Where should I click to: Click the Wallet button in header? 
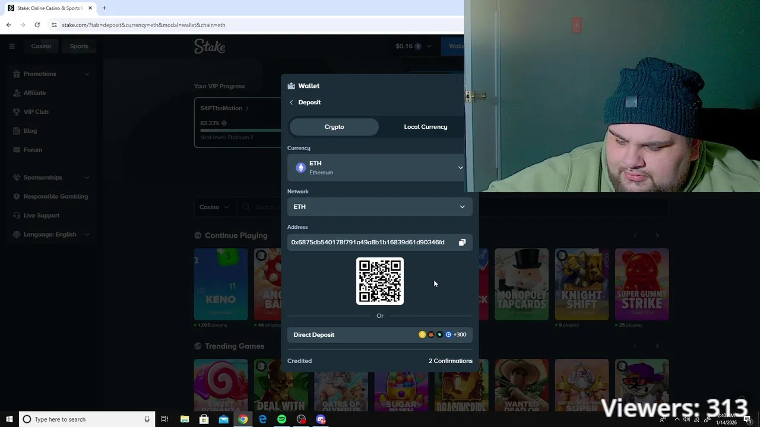pyautogui.click(x=452, y=46)
